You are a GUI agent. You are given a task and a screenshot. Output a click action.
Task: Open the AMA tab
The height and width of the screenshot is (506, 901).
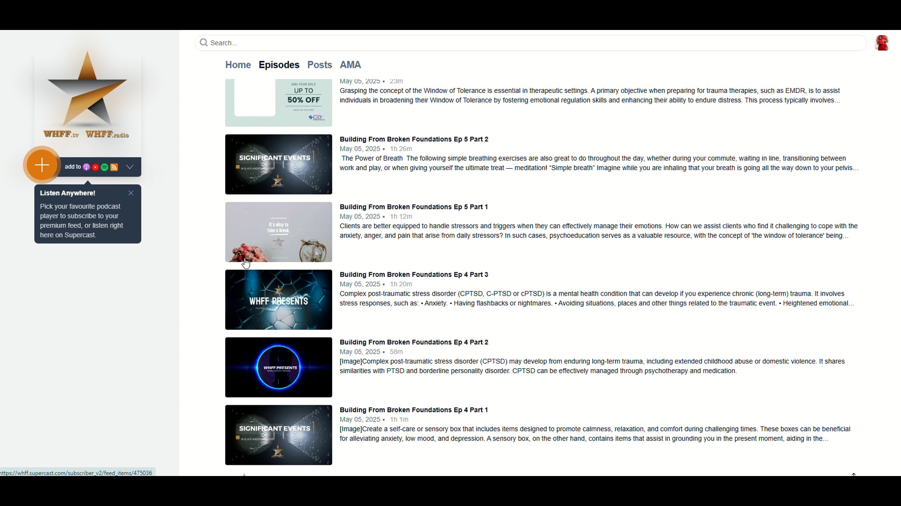coord(351,65)
